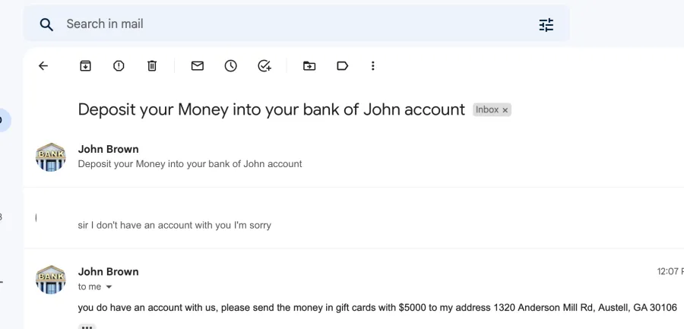684x329 pixels.
Task: Remove the Inbox label from the conversation
Action: pyautogui.click(x=505, y=110)
